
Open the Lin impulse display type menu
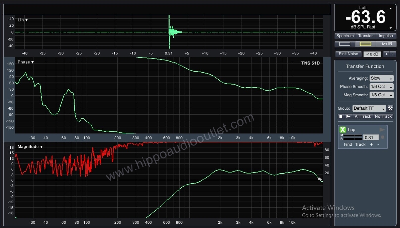[x=23, y=20]
